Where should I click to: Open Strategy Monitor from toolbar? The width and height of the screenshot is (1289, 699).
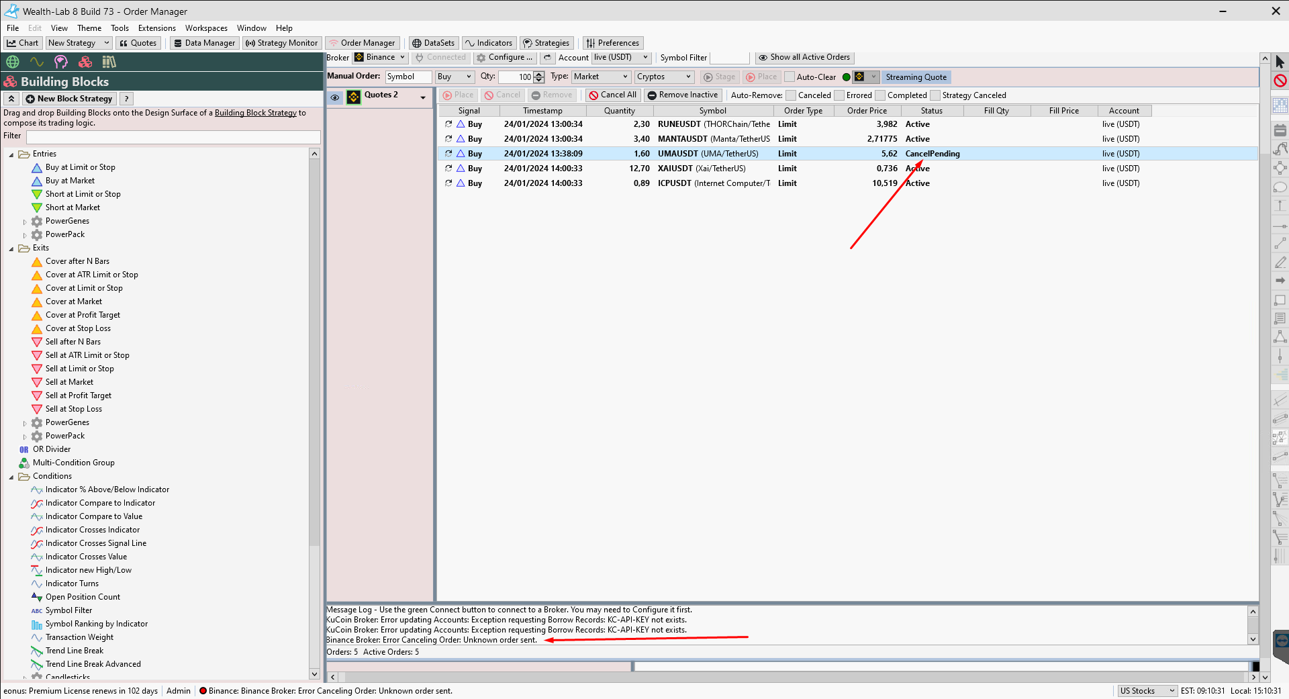coord(281,43)
